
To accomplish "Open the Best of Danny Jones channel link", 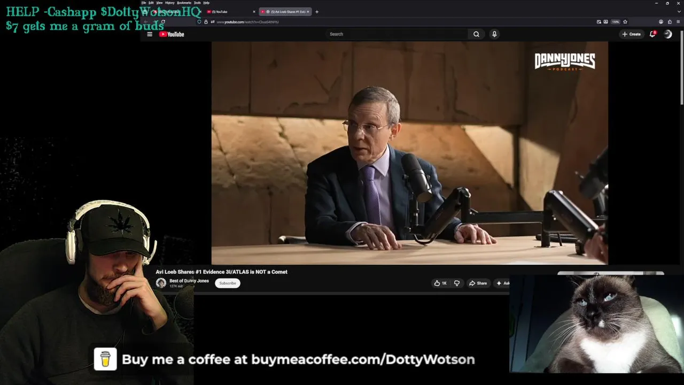I will tap(189, 281).
